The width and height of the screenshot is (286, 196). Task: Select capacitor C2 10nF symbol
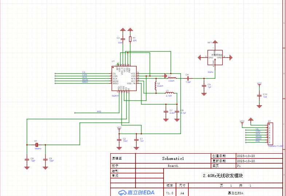pos(119,139)
